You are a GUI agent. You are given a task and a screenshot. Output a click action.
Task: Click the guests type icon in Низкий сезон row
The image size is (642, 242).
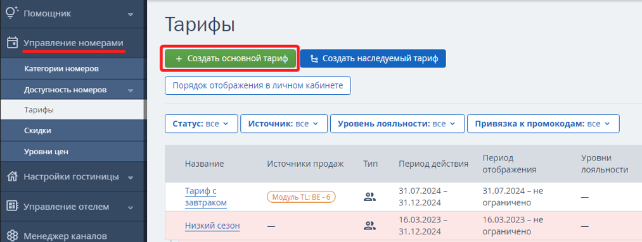369,226
